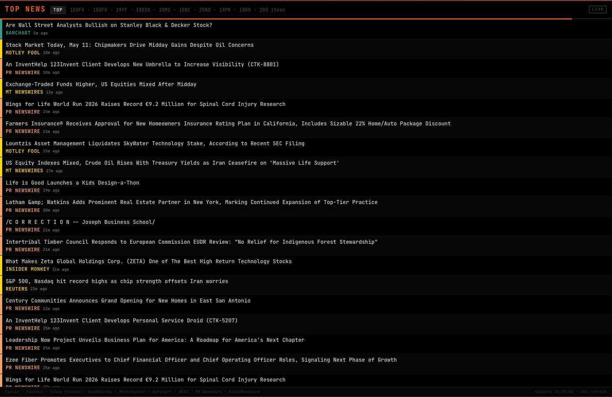Open S&P 500, Nasdaq record highs headline
This screenshot has width=612, height=397.
pyautogui.click(x=117, y=281)
